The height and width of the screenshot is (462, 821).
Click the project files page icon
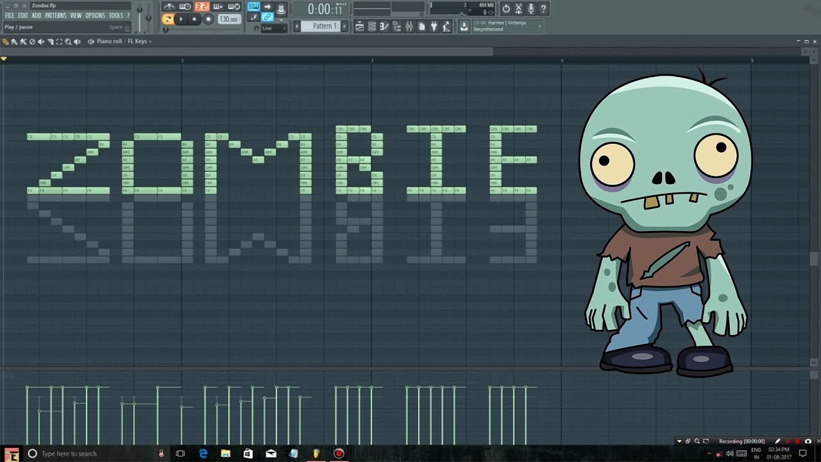[x=421, y=26]
